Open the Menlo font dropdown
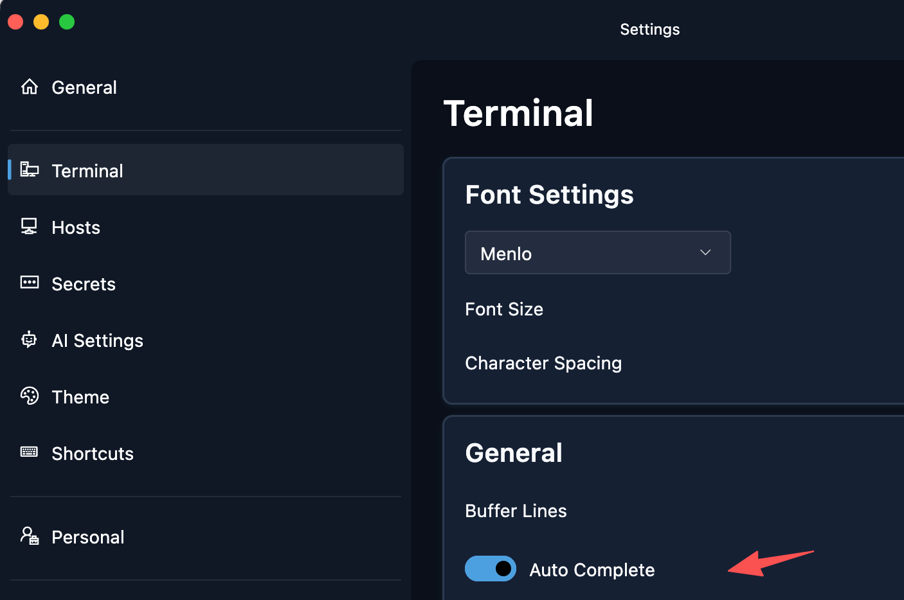This screenshot has width=904, height=600. click(598, 252)
